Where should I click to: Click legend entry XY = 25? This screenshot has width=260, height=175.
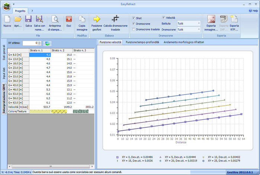tap(221, 161)
